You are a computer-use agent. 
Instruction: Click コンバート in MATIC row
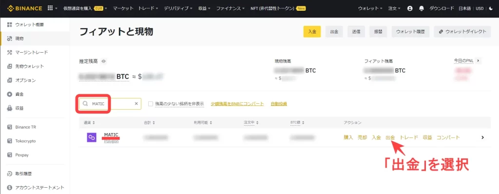[448, 137]
